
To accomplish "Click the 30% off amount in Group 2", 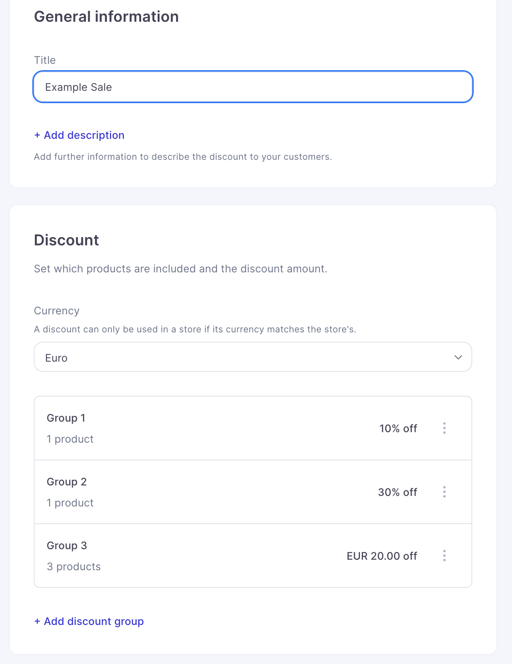I will [397, 492].
